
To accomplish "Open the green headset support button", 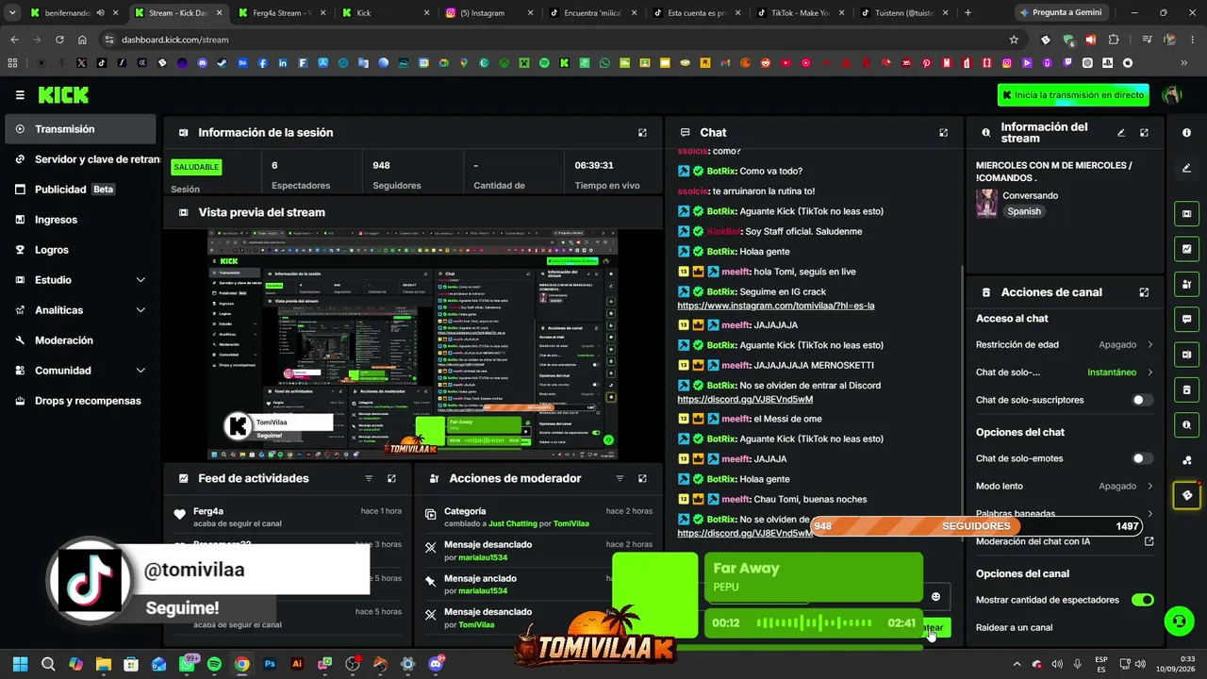I will (x=1179, y=621).
